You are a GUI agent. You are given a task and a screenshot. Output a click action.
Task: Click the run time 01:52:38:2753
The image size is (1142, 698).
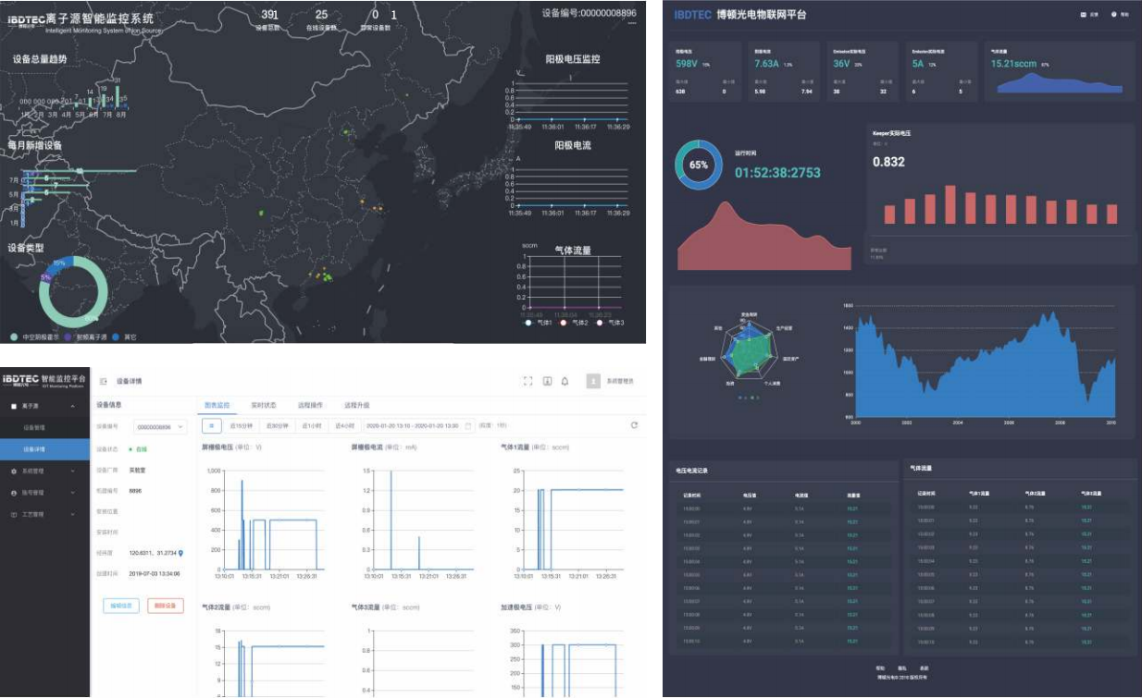coord(777,173)
